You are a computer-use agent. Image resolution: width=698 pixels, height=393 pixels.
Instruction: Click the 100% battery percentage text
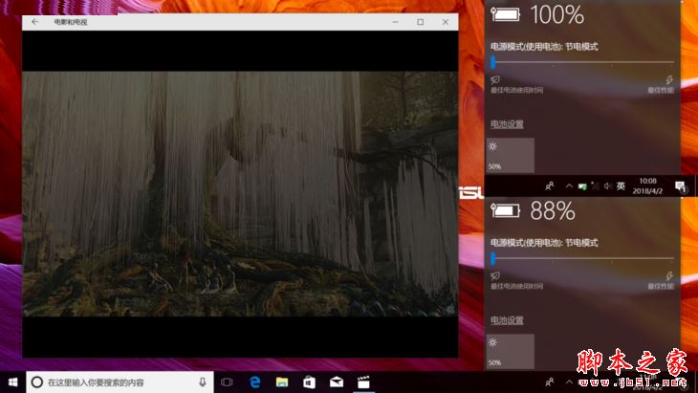[x=556, y=14]
